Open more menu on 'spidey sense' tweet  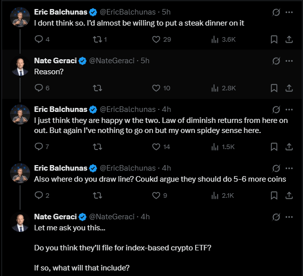(x=289, y=109)
